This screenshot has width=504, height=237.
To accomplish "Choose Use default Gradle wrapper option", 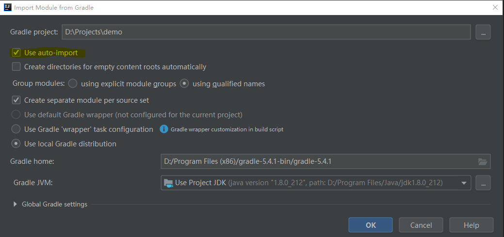I will tap(16, 114).
